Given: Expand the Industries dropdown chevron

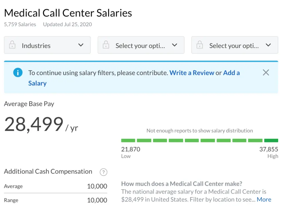Looking at the screenshot, I should point(81,45).
